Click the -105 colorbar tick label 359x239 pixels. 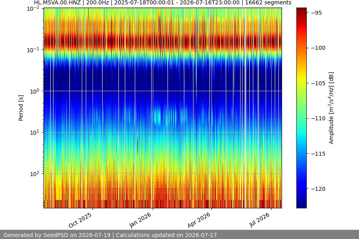tap(318, 83)
